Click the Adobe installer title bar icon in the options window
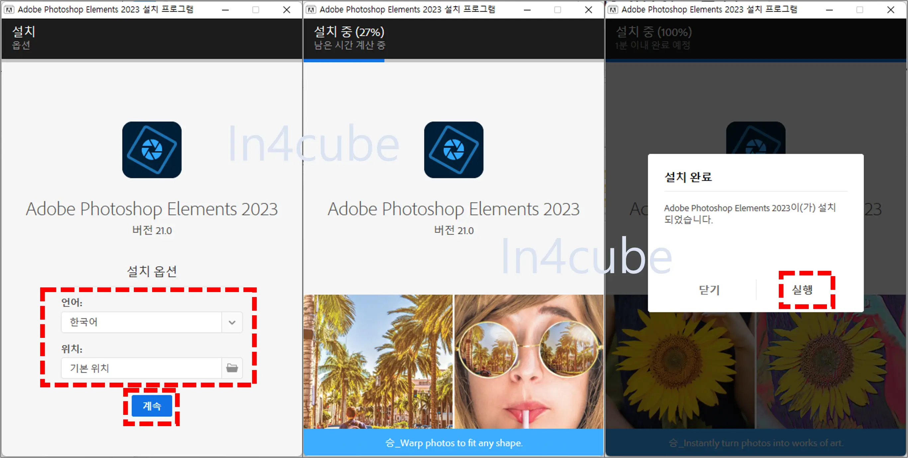The width and height of the screenshot is (908, 458). click(x=9, y=10)
